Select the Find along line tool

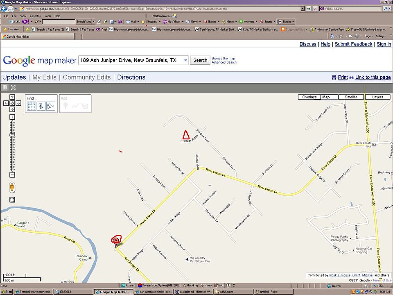pyautogui.click(x=51, y=106)
